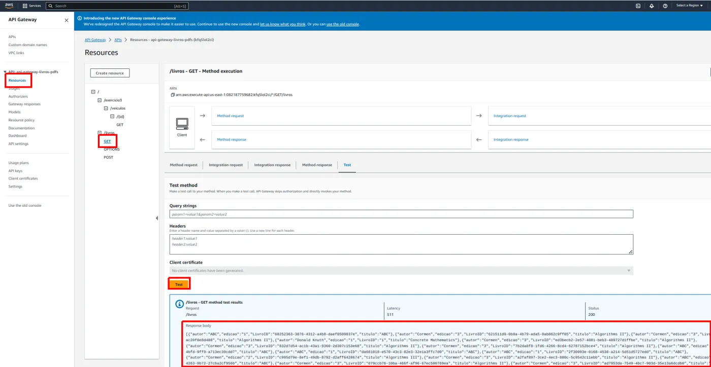Collapse the /livros resource node
The height and width of the screenshot is (367, 711).
(100, 132)
